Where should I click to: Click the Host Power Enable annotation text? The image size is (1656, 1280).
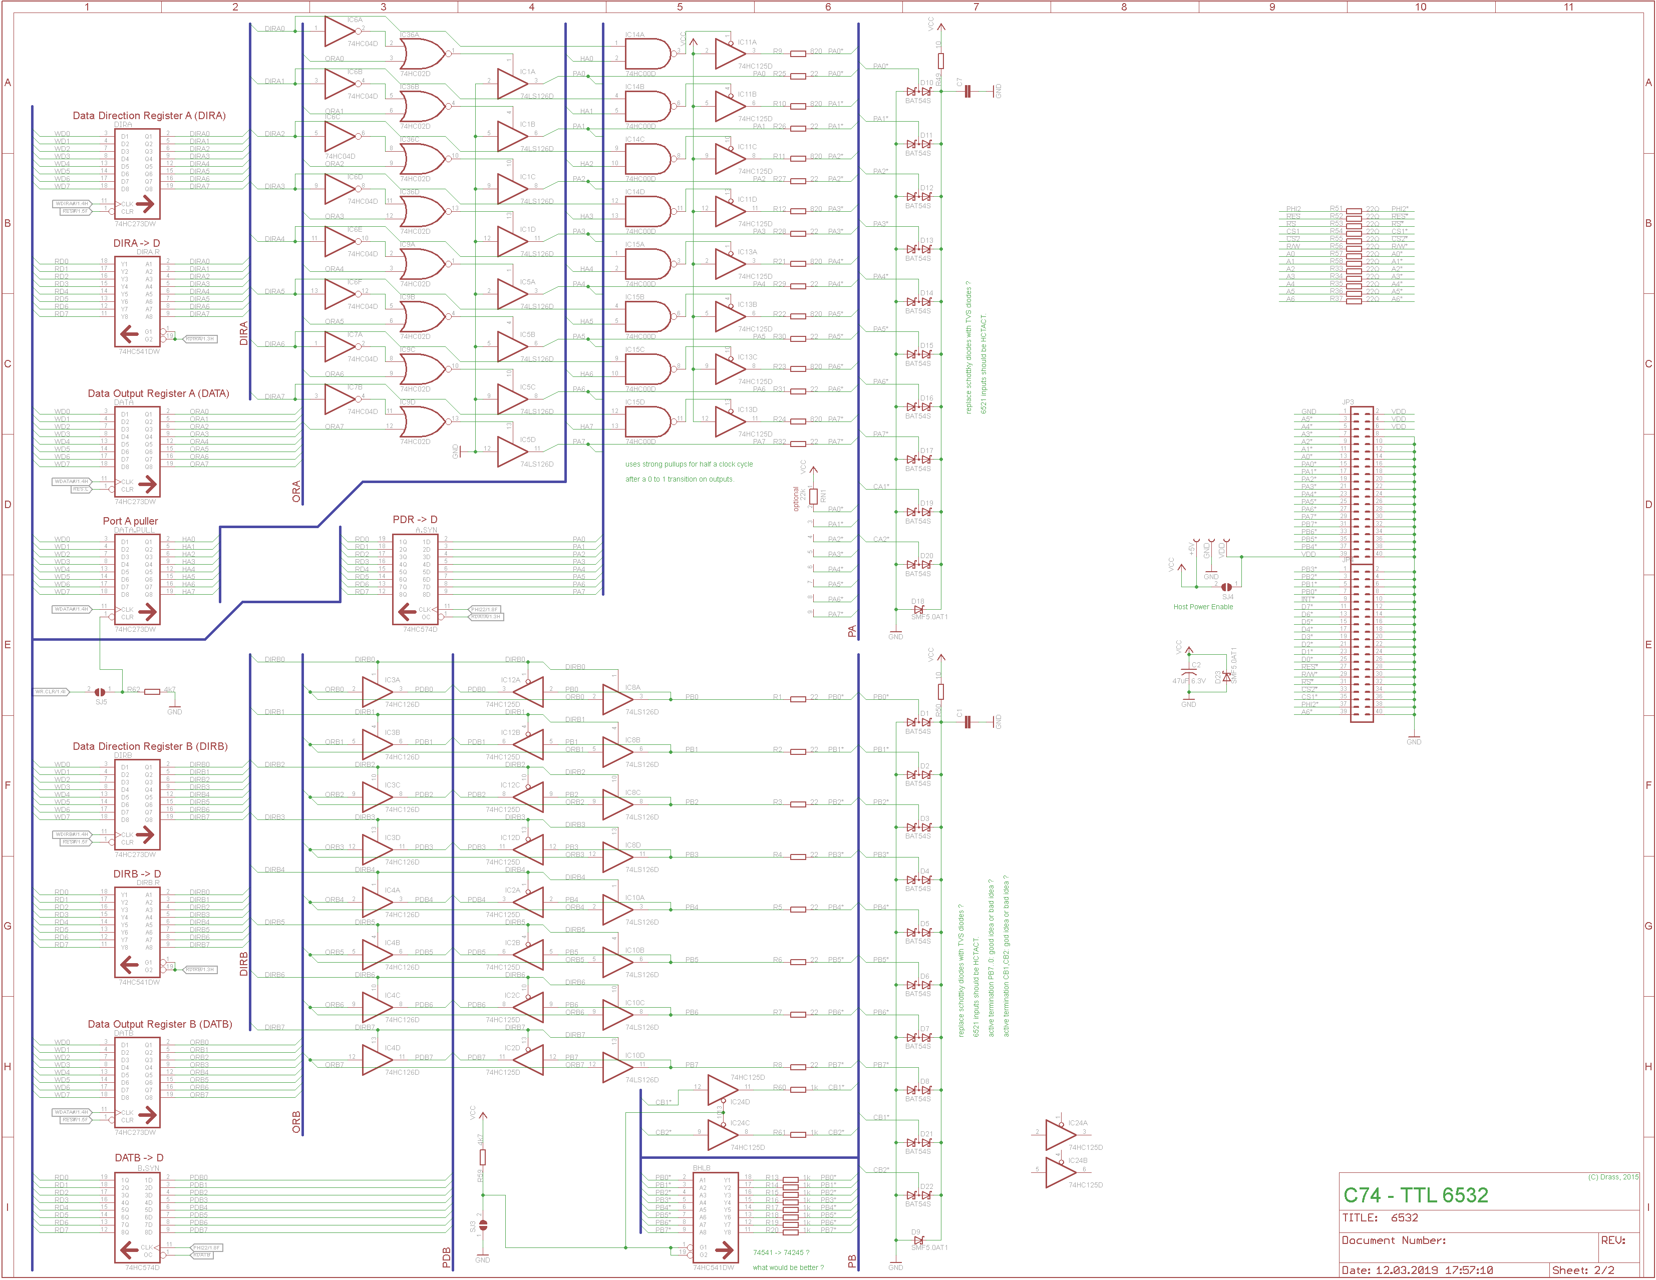[x=1203, y=607]
